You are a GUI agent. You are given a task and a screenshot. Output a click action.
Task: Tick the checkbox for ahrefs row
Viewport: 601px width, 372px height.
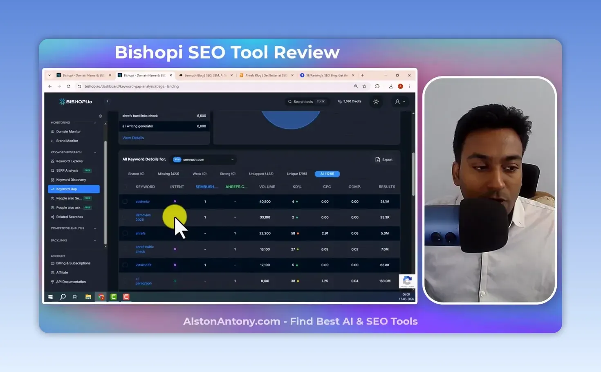[x=125, y=233]
